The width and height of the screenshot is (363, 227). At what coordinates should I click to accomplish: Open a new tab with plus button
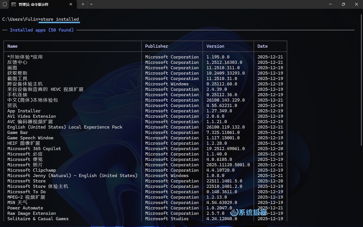(x=83, y=4)
